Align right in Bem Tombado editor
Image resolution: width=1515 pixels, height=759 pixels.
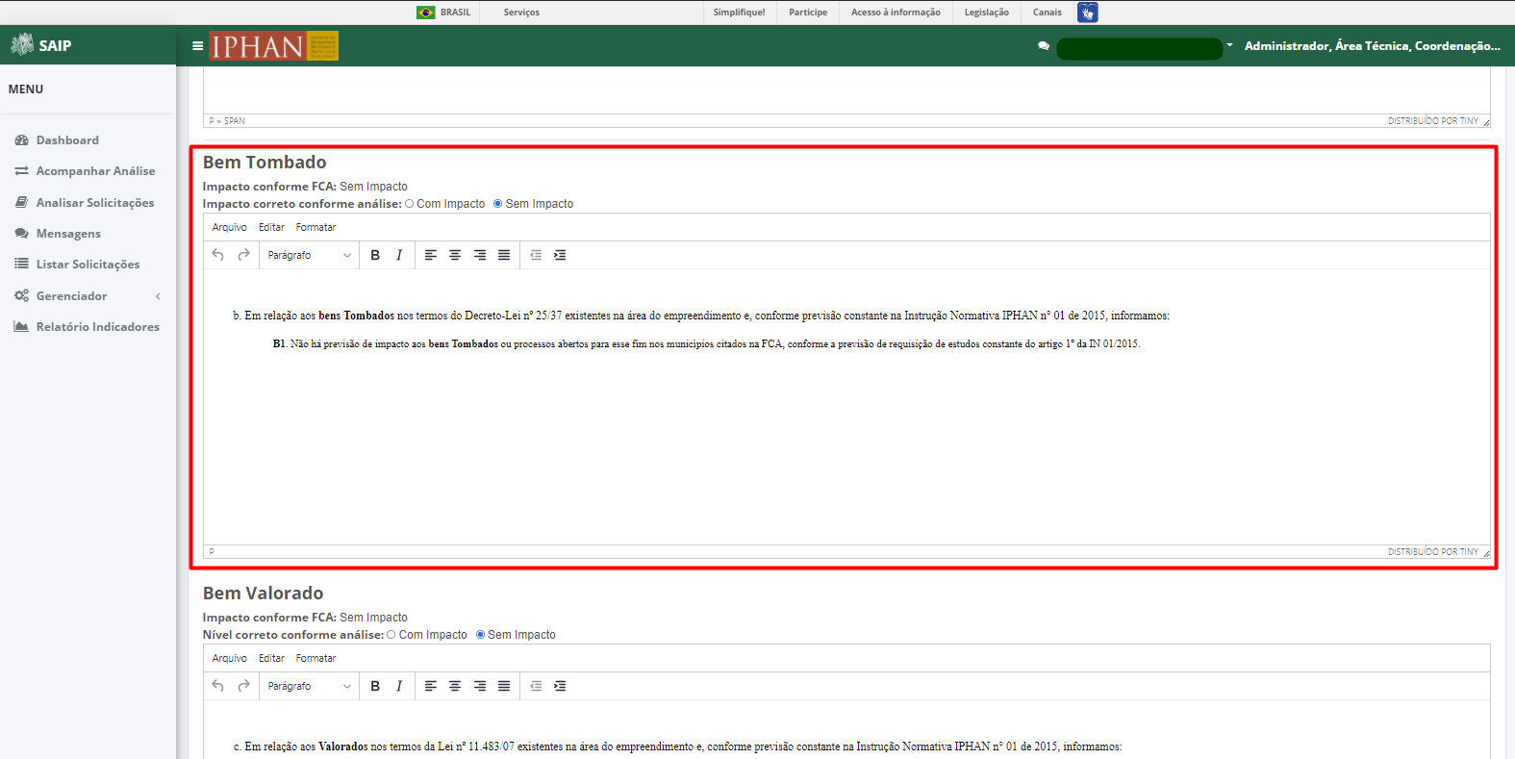pos(480,255)
